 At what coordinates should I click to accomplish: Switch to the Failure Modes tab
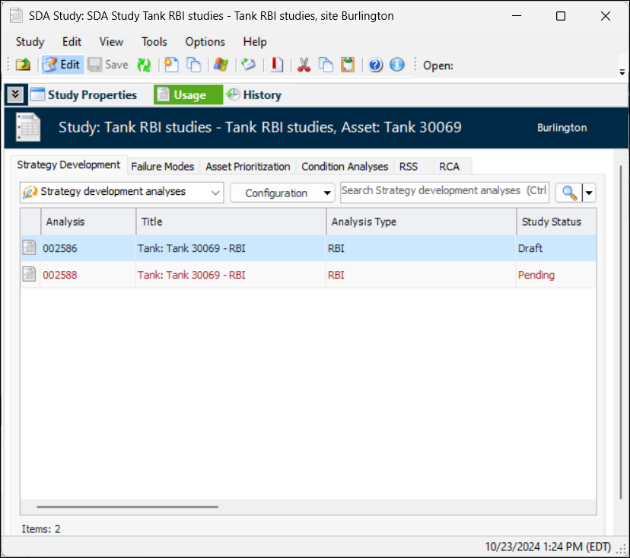(162, 166)
